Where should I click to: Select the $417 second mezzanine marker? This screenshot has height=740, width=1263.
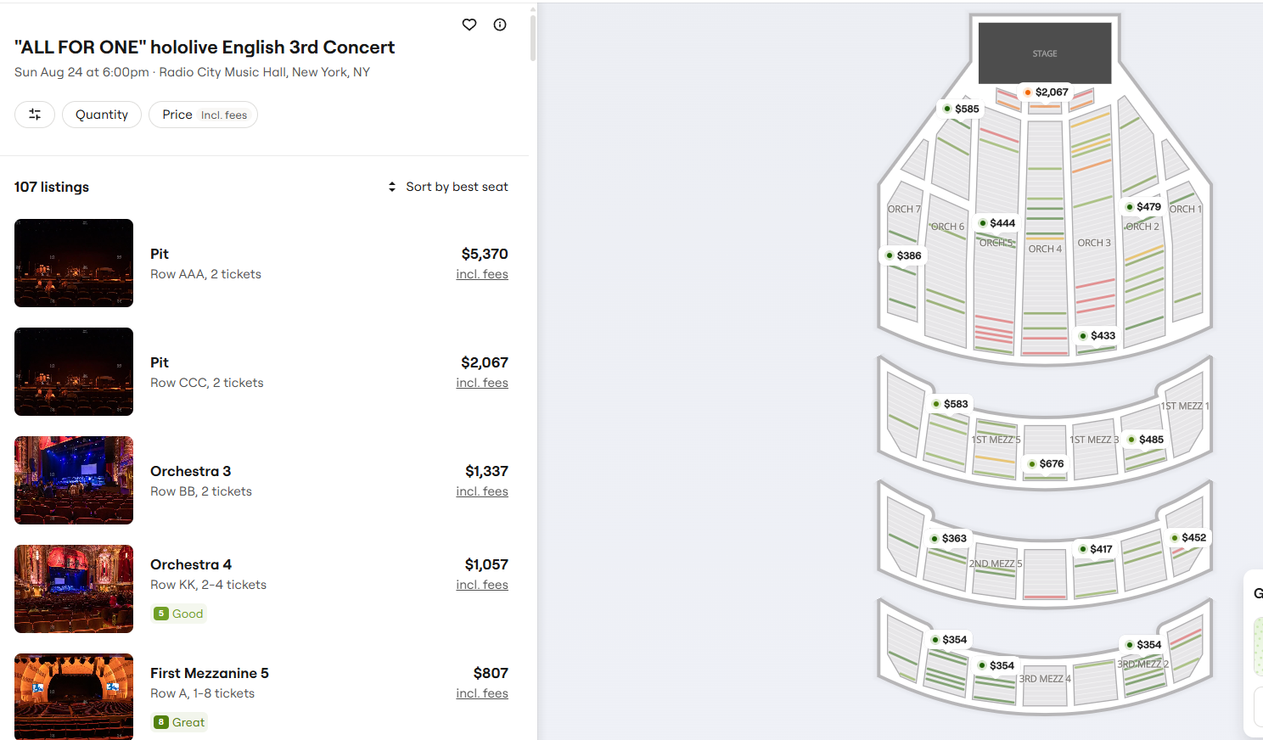click(x=1096, y=549)
